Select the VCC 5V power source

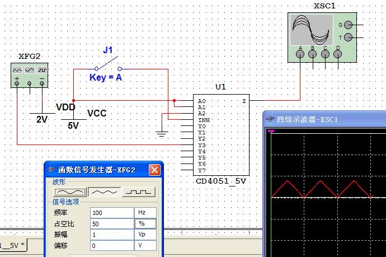[x=74, y=119]
